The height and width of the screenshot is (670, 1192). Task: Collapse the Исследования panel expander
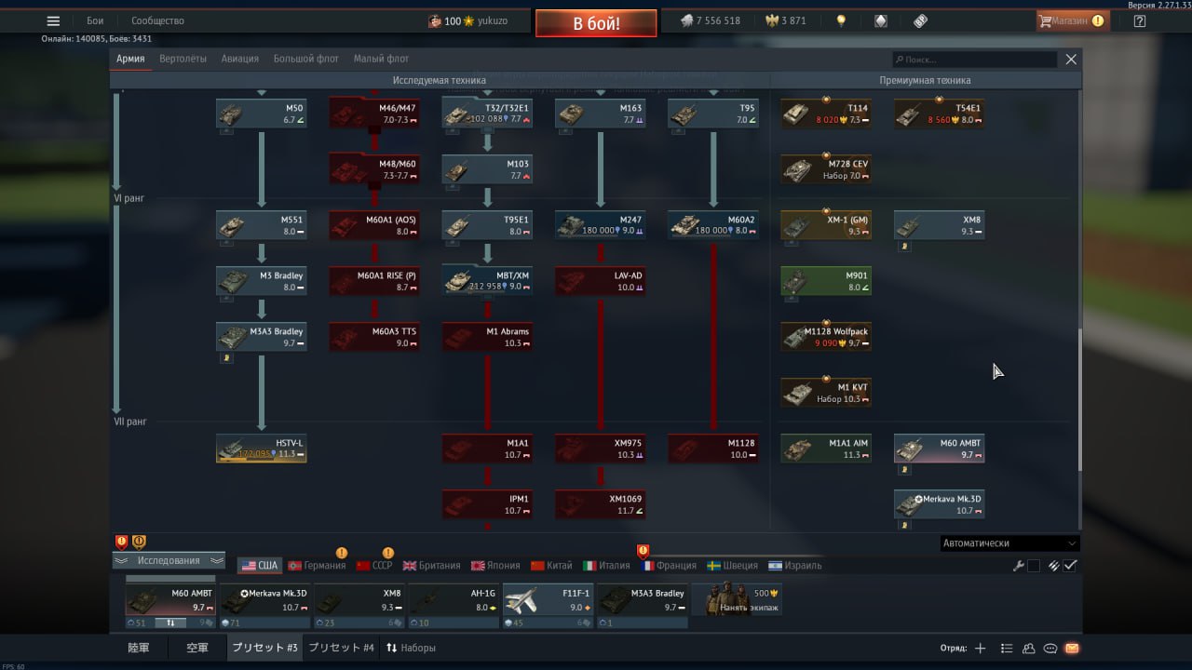[169, 560]
